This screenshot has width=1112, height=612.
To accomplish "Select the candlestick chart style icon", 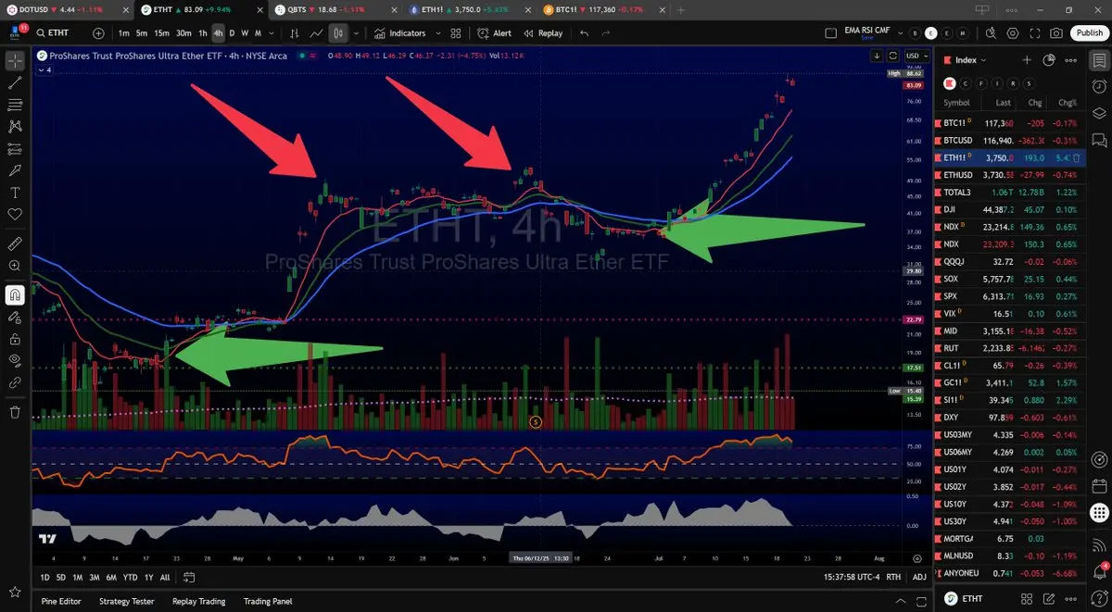I will [338, 33].
